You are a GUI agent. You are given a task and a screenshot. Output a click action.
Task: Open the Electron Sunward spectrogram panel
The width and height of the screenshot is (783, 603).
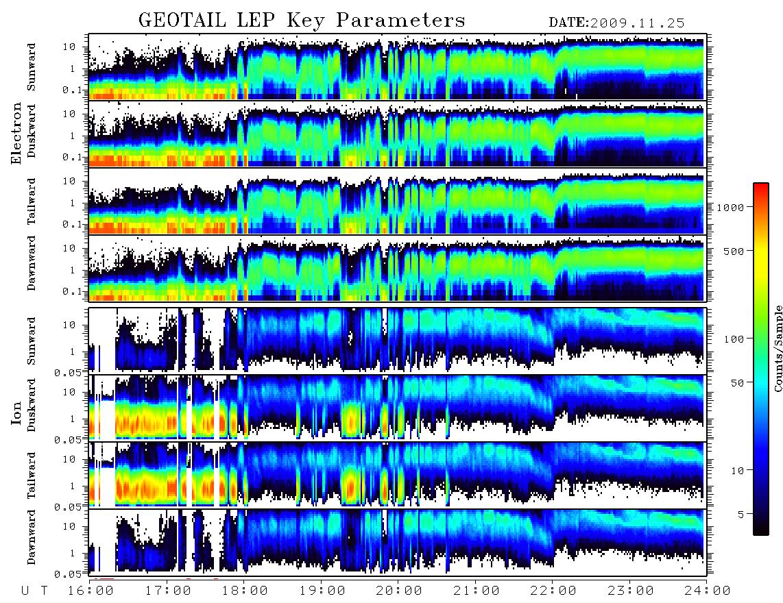(x=397, y=67)
